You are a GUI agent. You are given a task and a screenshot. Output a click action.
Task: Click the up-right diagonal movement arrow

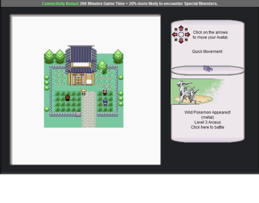[x=186, y=29]
